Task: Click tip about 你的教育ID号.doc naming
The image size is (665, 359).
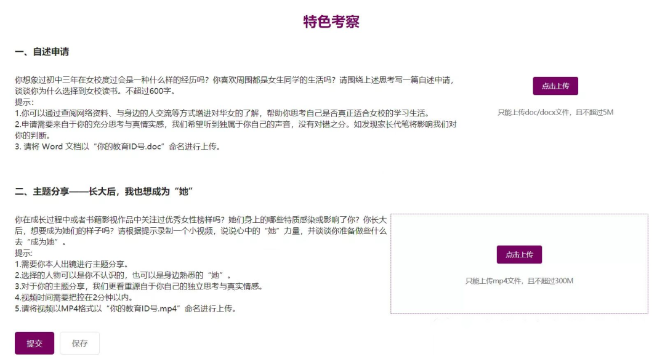Action: (x=118, y=147)
